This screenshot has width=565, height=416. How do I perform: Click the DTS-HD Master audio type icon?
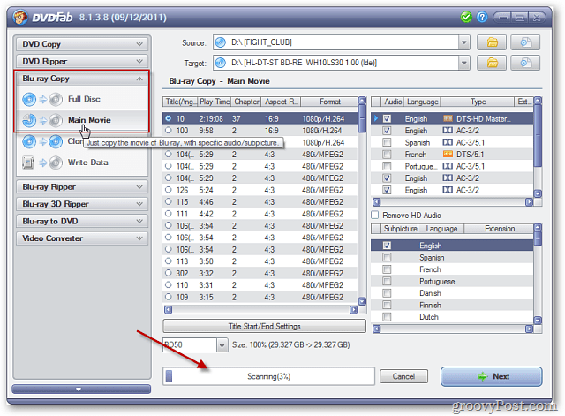(448, 118)
